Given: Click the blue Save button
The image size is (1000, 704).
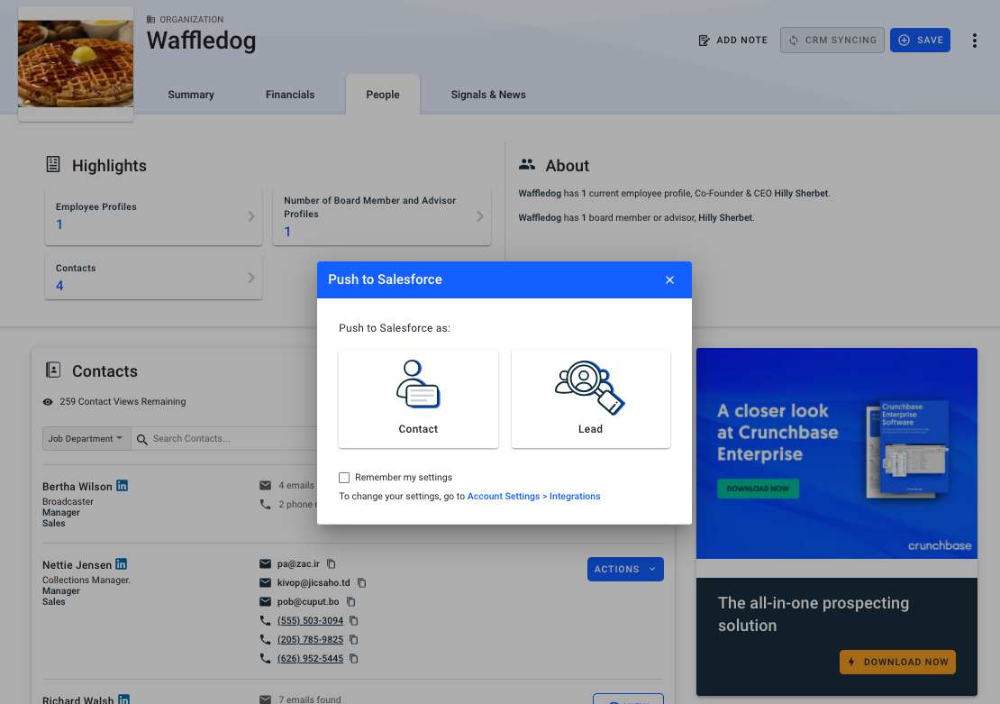Looking at the screenshot, I should pos(920,40).
